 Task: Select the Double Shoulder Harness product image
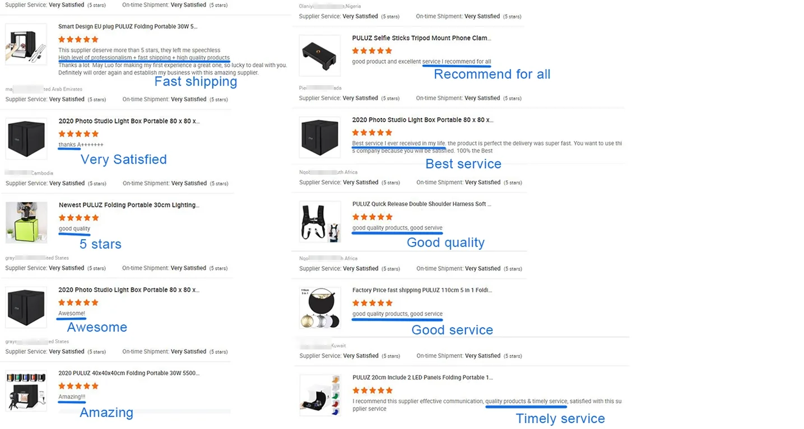coord(319,222)
